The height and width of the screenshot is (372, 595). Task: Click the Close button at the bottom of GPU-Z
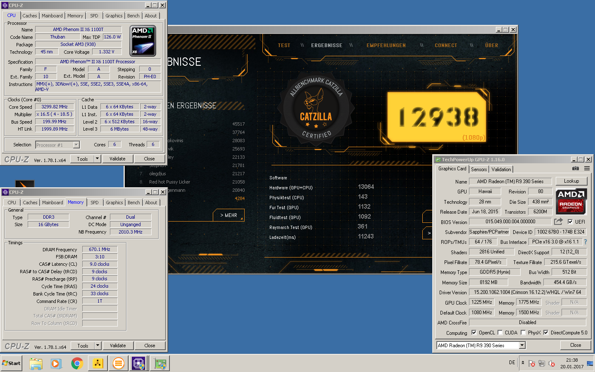(x=576, y=345)
